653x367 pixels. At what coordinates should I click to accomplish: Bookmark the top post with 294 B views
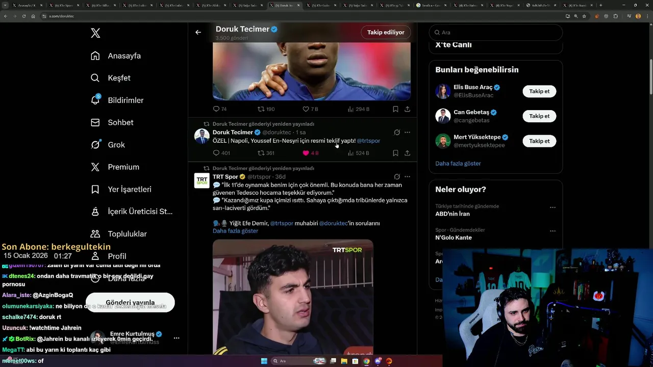coord(395,109)
